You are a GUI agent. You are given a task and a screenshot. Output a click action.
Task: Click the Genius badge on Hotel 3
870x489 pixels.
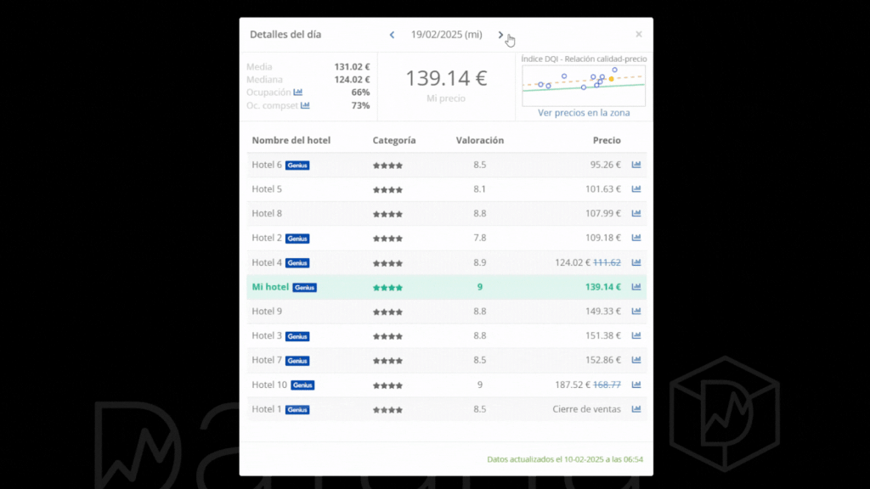(x=297, y=336)
